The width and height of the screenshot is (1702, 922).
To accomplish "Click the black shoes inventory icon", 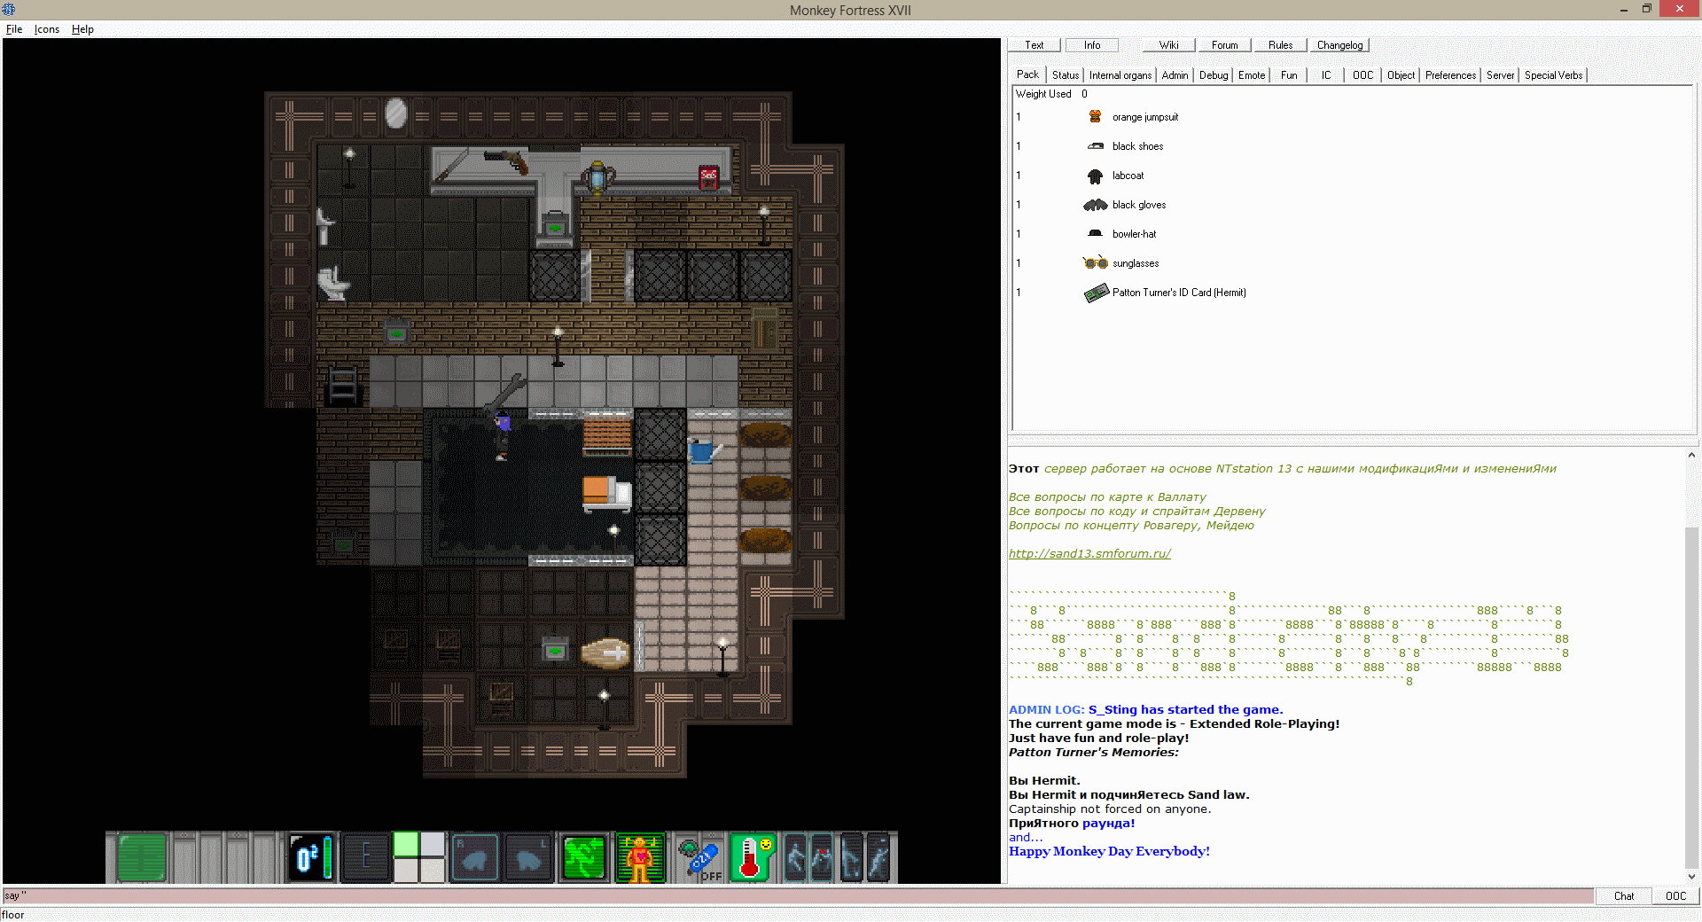I will (1096, 146).
